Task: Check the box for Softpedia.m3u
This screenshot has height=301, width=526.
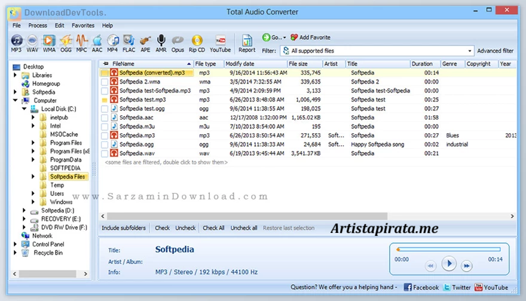Action: click(x=105, y=127)
